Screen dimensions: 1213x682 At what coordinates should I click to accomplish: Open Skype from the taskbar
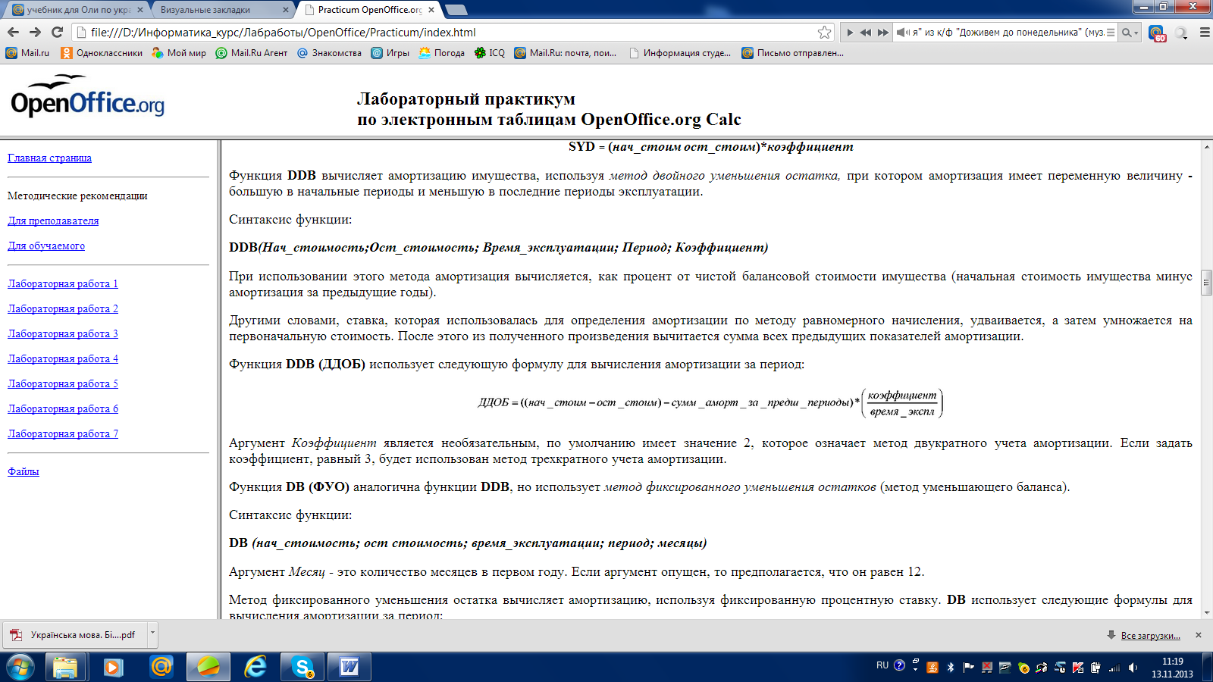coord(303,667)
